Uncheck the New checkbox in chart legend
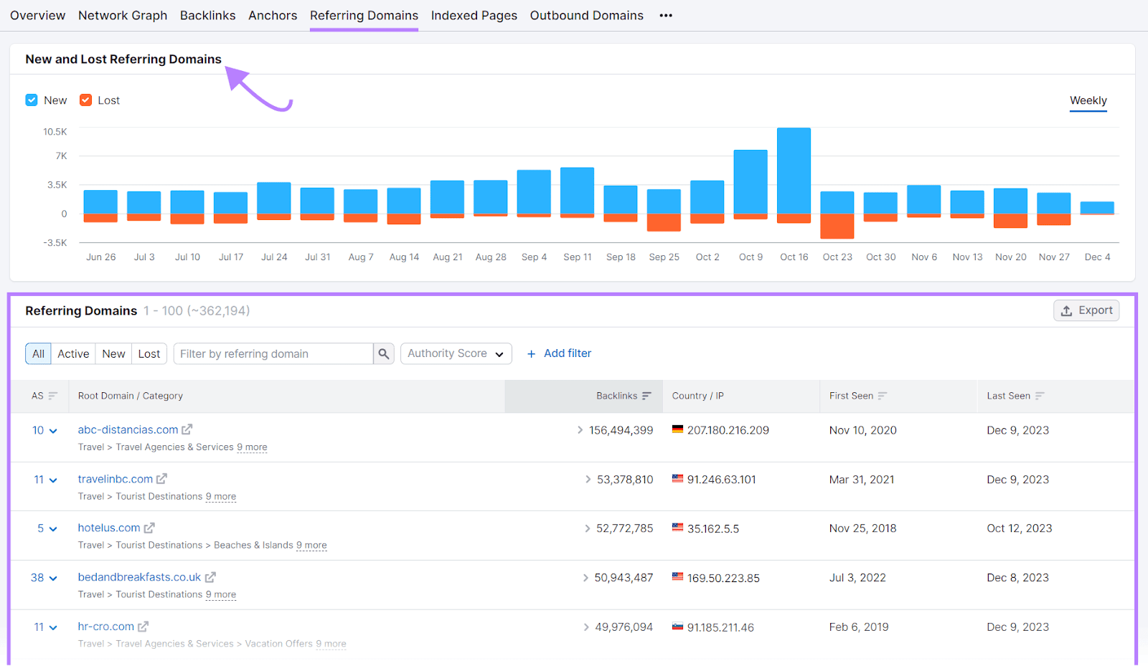Screen dimensions: 1148x666 tap(32, 100)
